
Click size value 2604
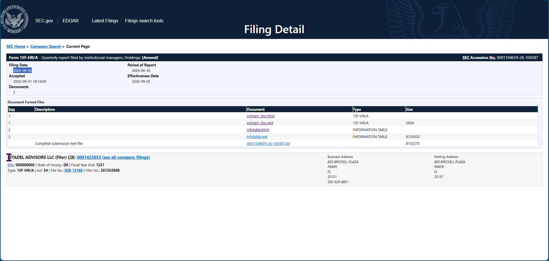tap(410, 123)
